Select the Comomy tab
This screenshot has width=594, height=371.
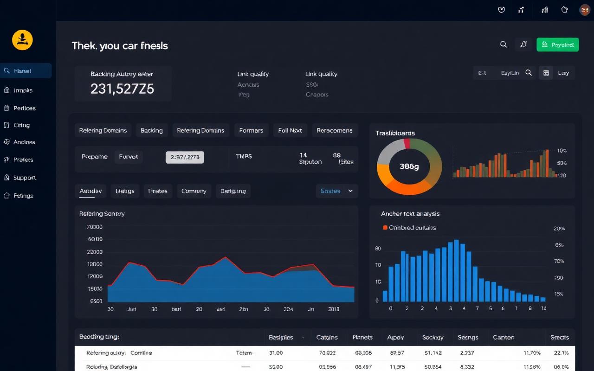[x=194, y=191]
